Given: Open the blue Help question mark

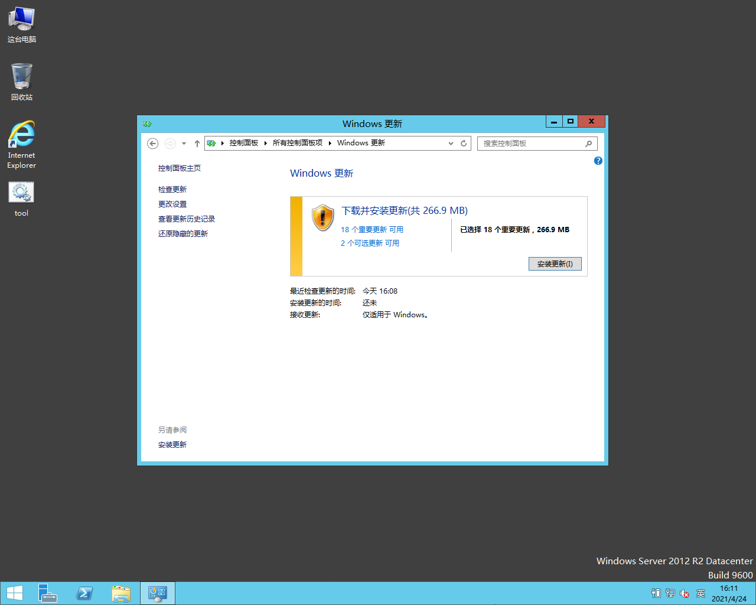Looking at the screenshot, I should (598, 161).
